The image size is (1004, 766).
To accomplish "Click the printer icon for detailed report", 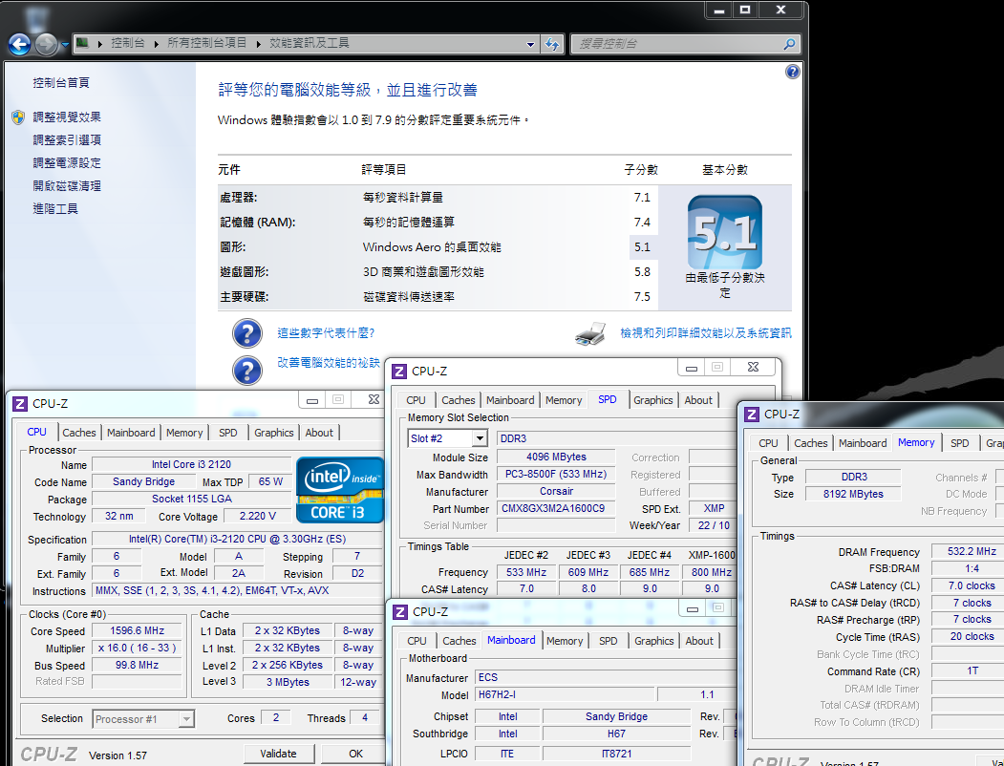I will (x=591, y=333).
